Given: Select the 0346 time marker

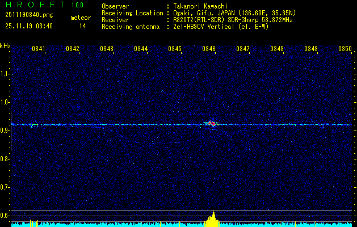Looking at the screenshot, I should point(209,49).
